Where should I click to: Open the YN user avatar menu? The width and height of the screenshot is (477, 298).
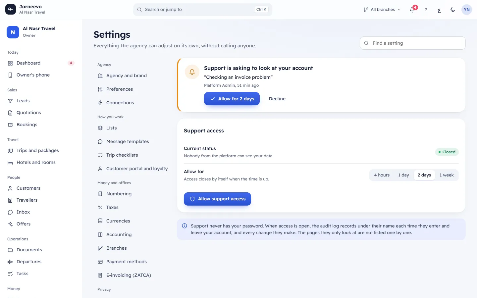467,10
